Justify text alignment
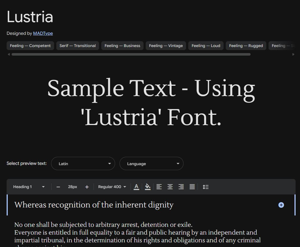Image resolution: width=300 pixels, height=247 pixels. click(x=192, y=187)
